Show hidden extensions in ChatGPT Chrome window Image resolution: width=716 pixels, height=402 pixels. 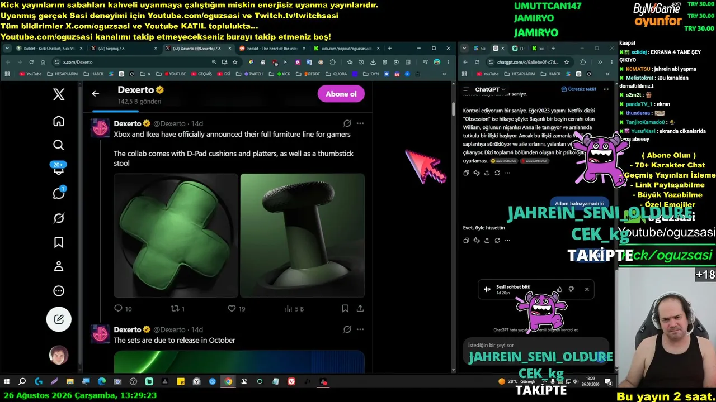600,62
